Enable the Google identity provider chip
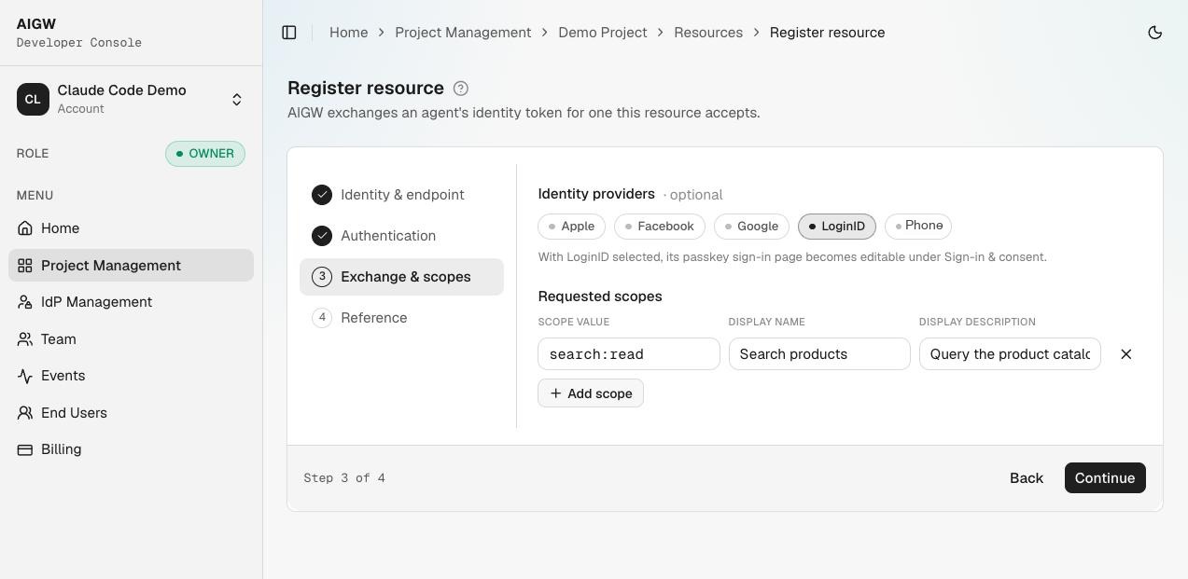This screenshot has width=1188, height=579. 752,227
